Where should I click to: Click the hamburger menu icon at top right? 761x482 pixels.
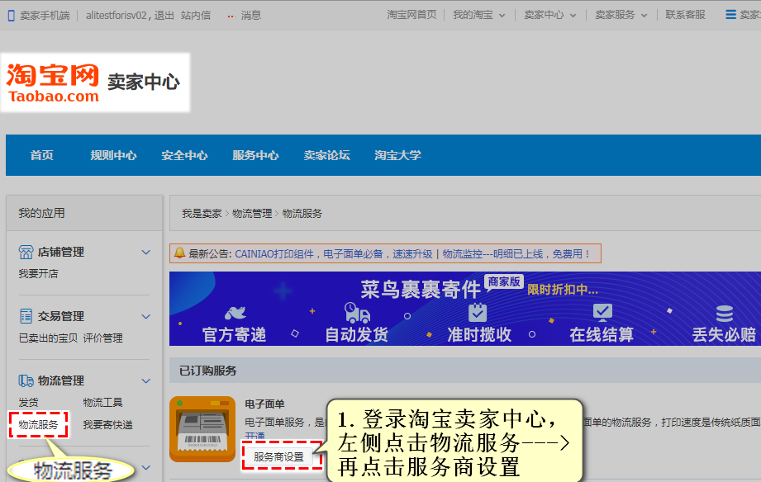(x=730, y=15)
